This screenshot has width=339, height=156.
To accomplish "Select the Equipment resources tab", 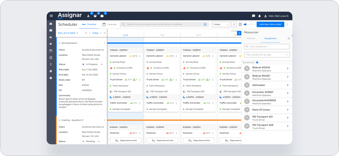I will (270, 38).
